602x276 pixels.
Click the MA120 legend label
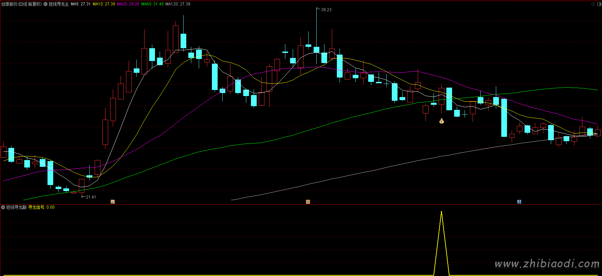coord(178,4)
